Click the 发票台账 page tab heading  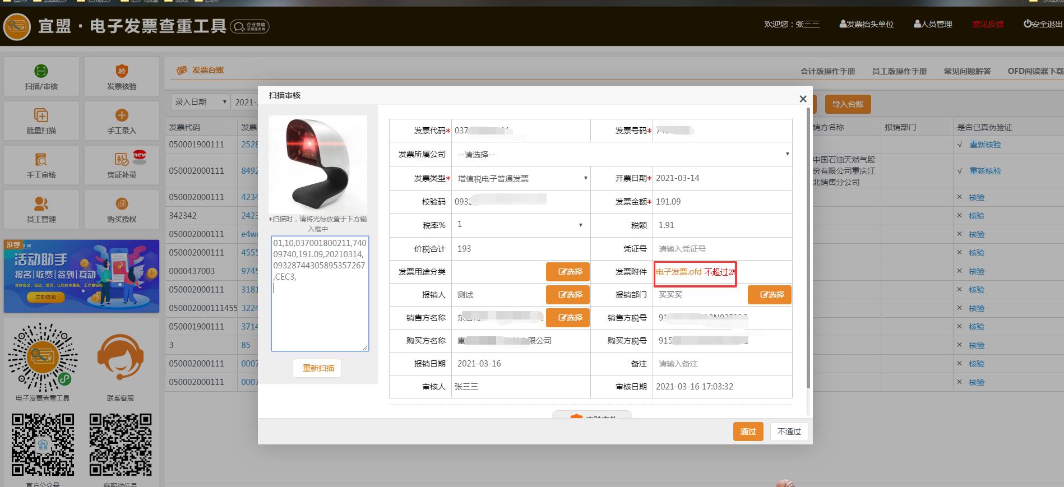(x=207, y=70)
